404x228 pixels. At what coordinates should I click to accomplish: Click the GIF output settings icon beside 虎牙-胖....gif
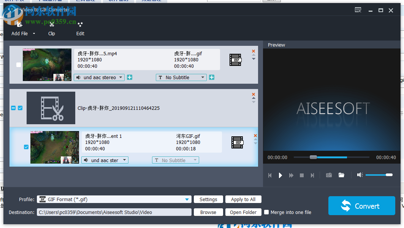(x=235, y=60)
